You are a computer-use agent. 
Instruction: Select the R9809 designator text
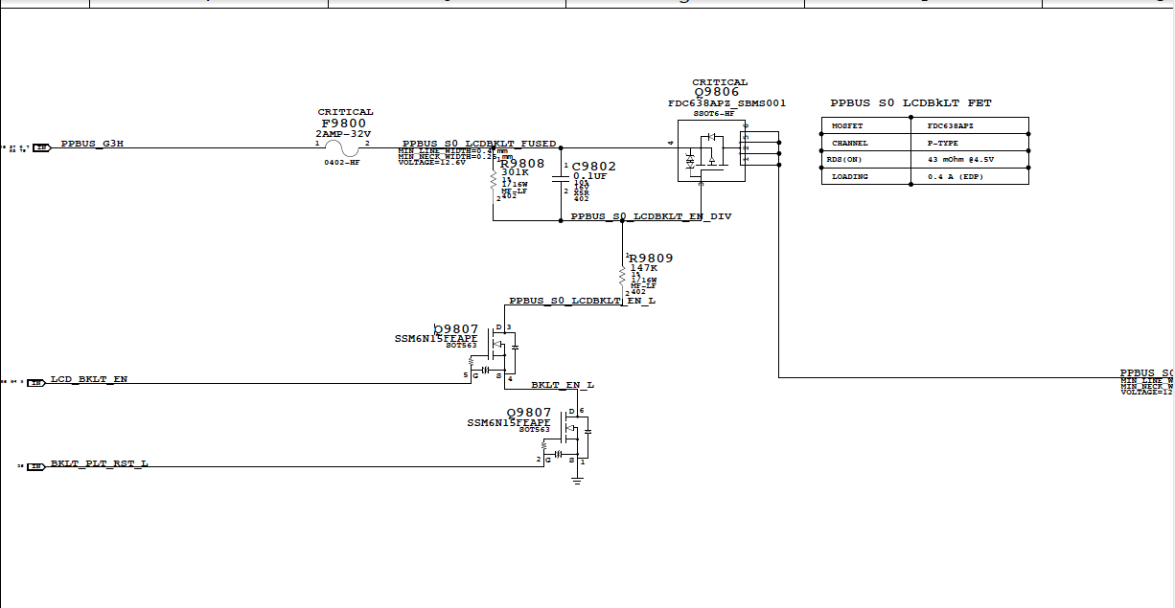pos(651,259)
